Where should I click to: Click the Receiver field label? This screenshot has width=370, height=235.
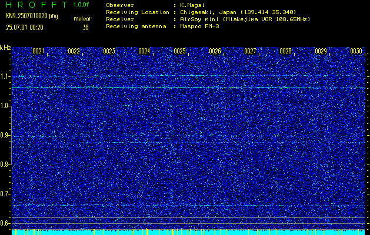[120, 19]
